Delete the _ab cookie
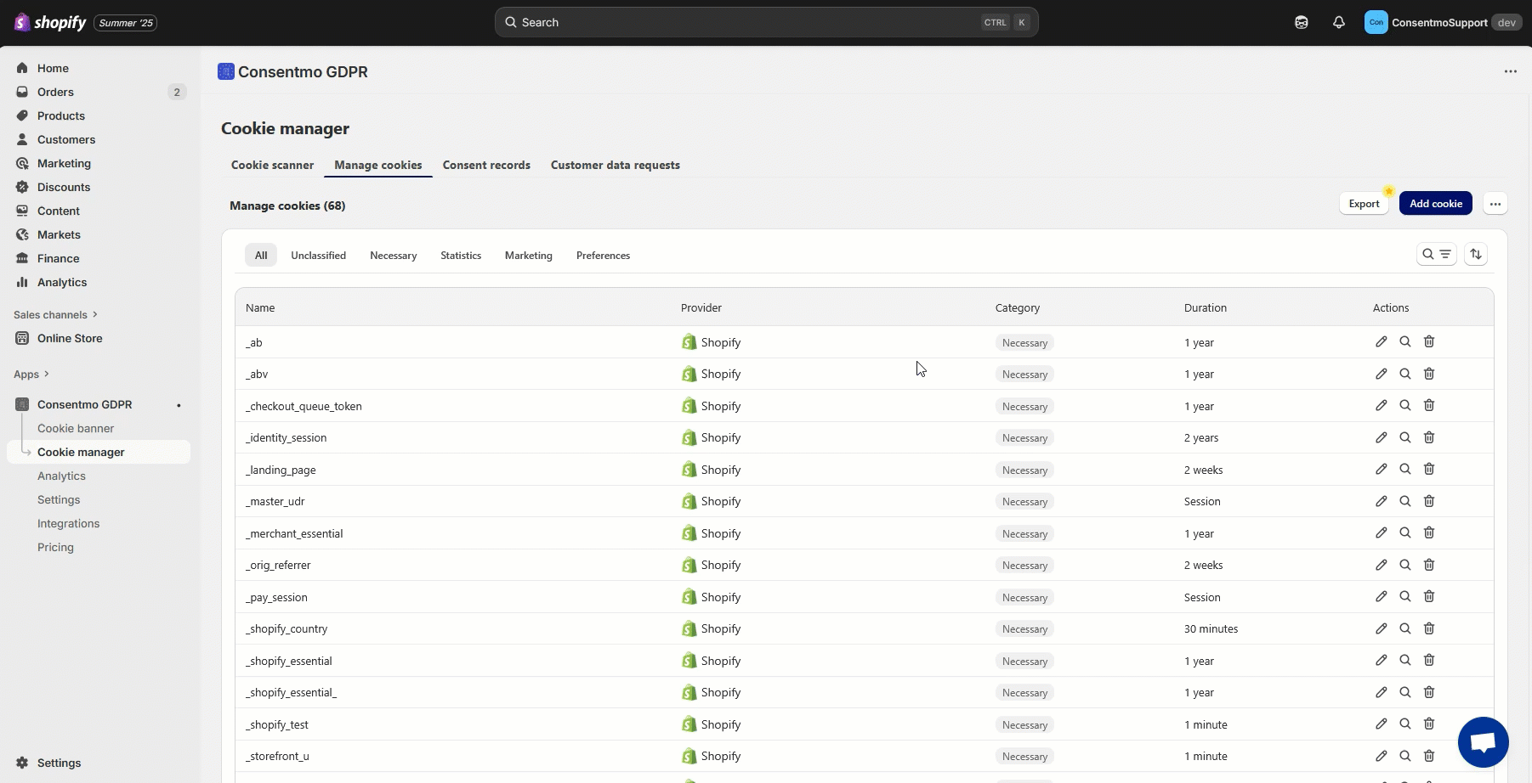This screenshot has width=1532, height=783. [1429, 341]
